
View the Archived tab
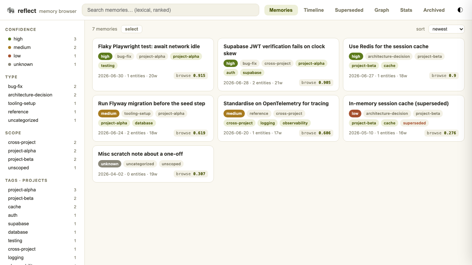434,10
